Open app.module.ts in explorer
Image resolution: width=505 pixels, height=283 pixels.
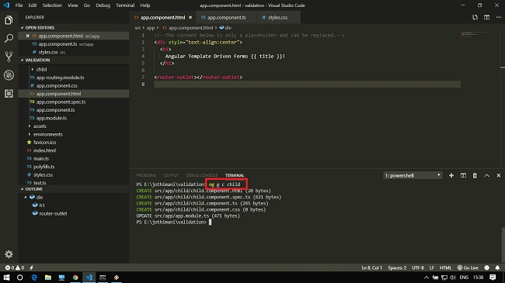coord(51,118)
